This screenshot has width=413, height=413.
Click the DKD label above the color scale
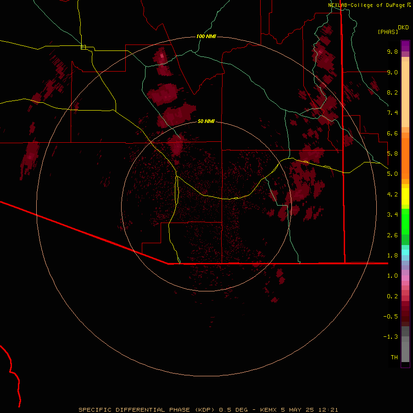tap(403, 28)
